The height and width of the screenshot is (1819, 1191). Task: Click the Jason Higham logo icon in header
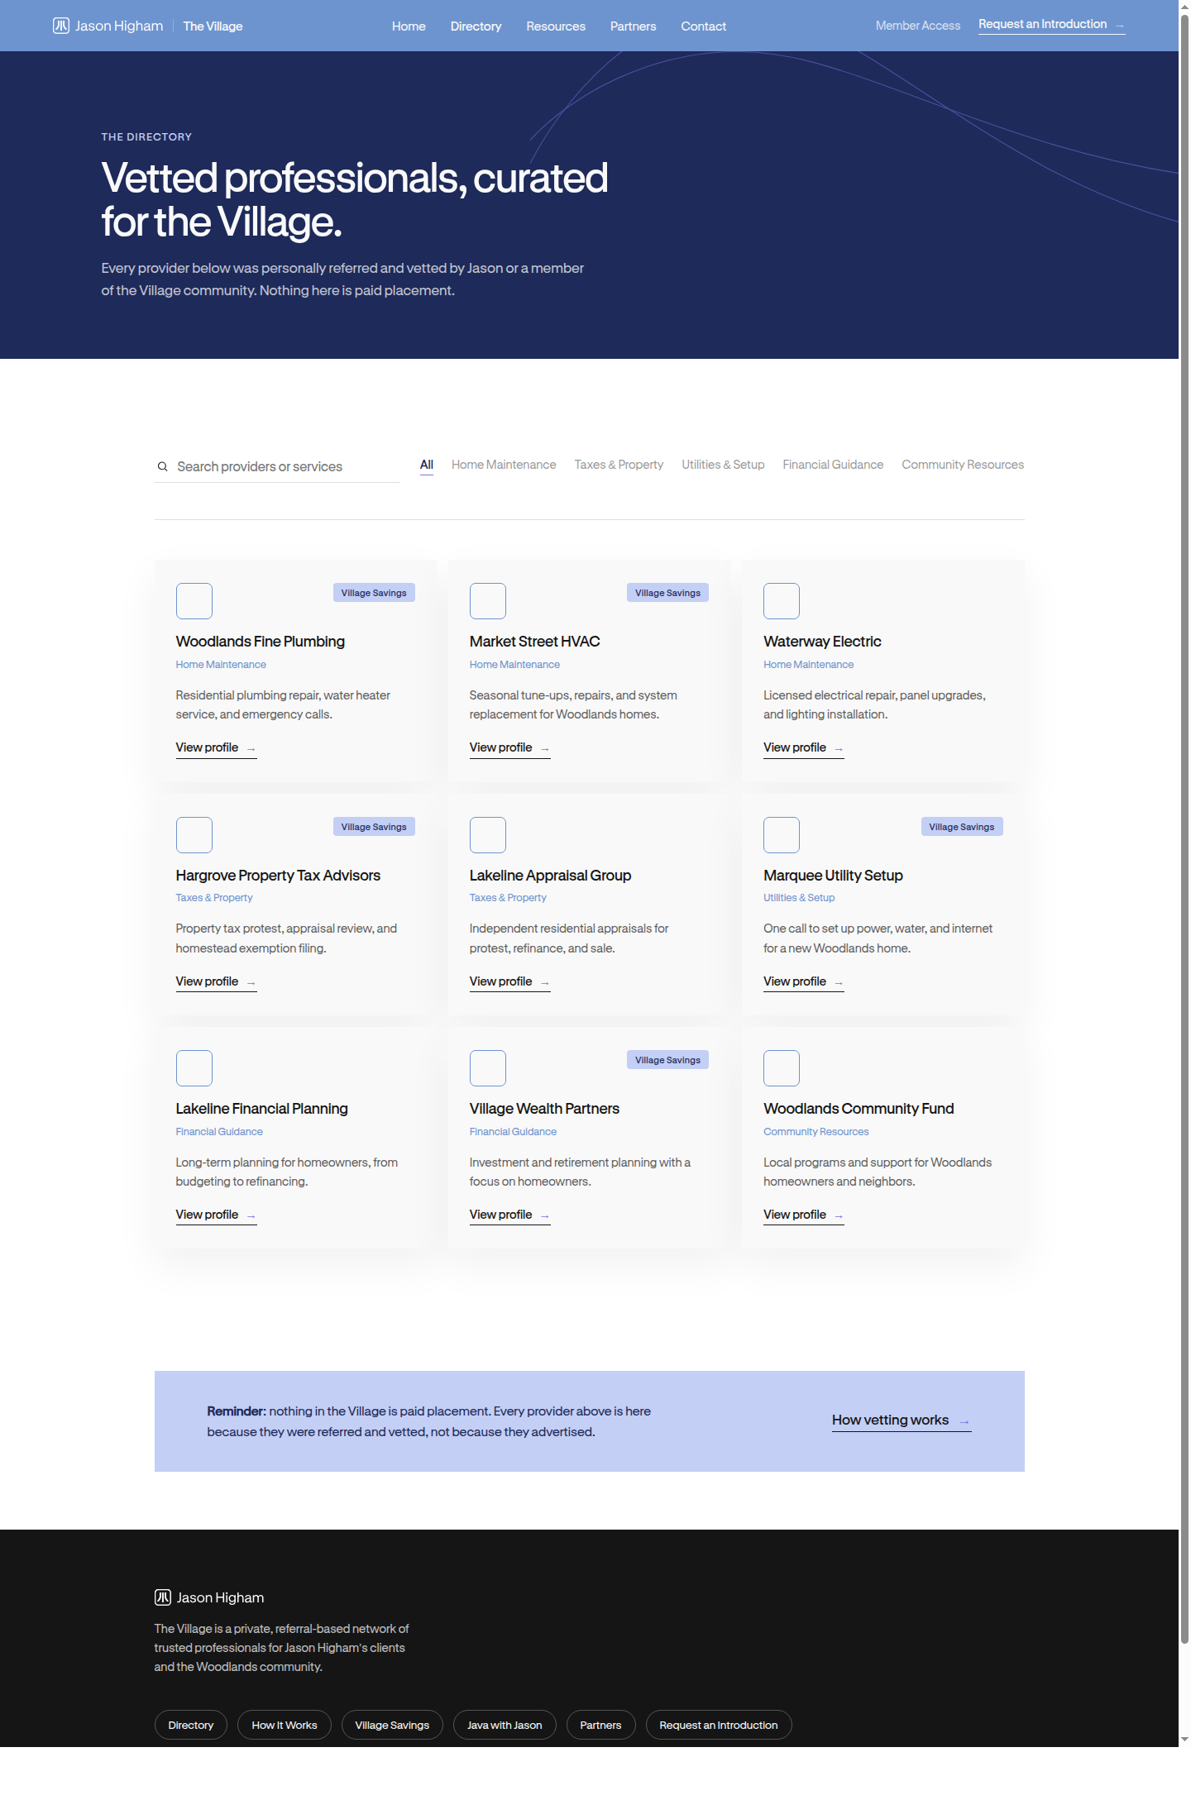click(61, 26)
